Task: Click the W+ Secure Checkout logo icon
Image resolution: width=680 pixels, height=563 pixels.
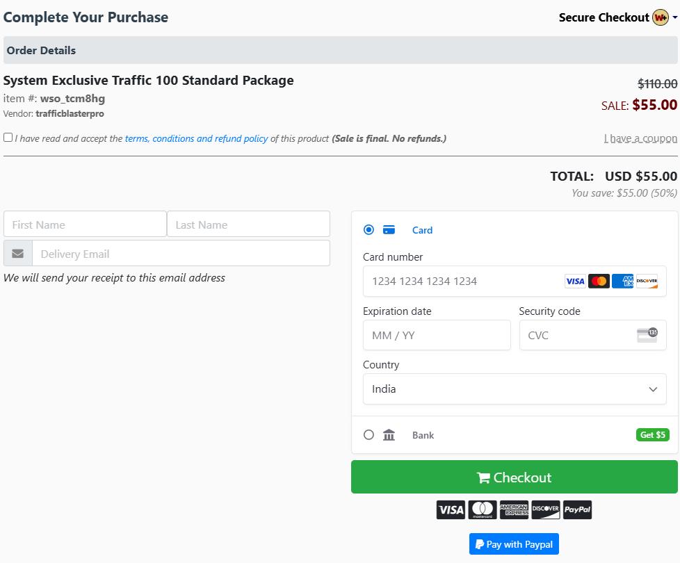Action: pos(660,17)
